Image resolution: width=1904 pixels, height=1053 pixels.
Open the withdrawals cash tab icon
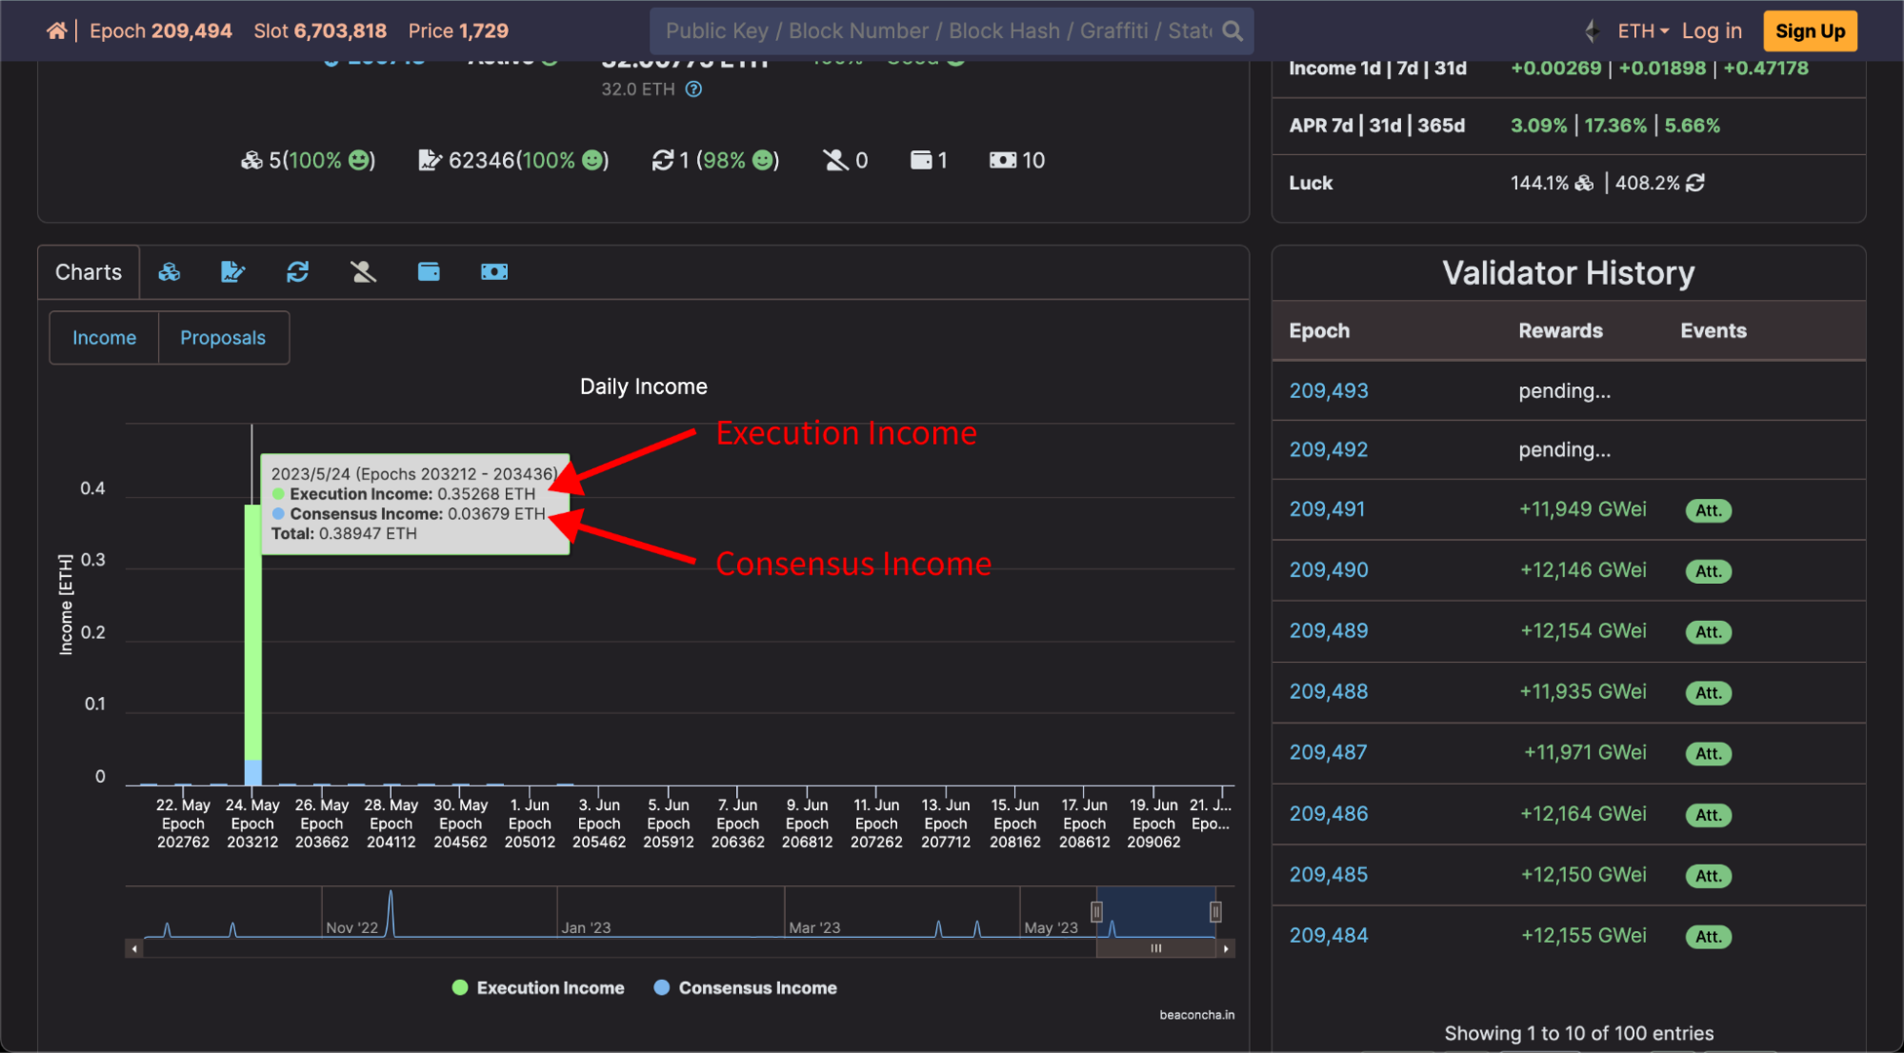(x=493, y=272)
